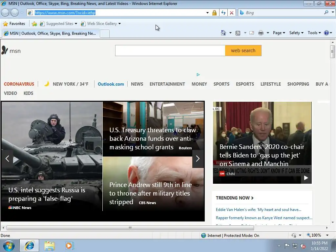
Task: Go to the LIFESTYLE section
Action: (271, 84)
